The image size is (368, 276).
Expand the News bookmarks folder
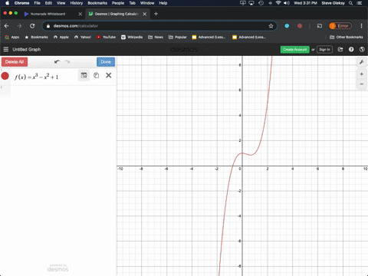(x=156, y=37)
